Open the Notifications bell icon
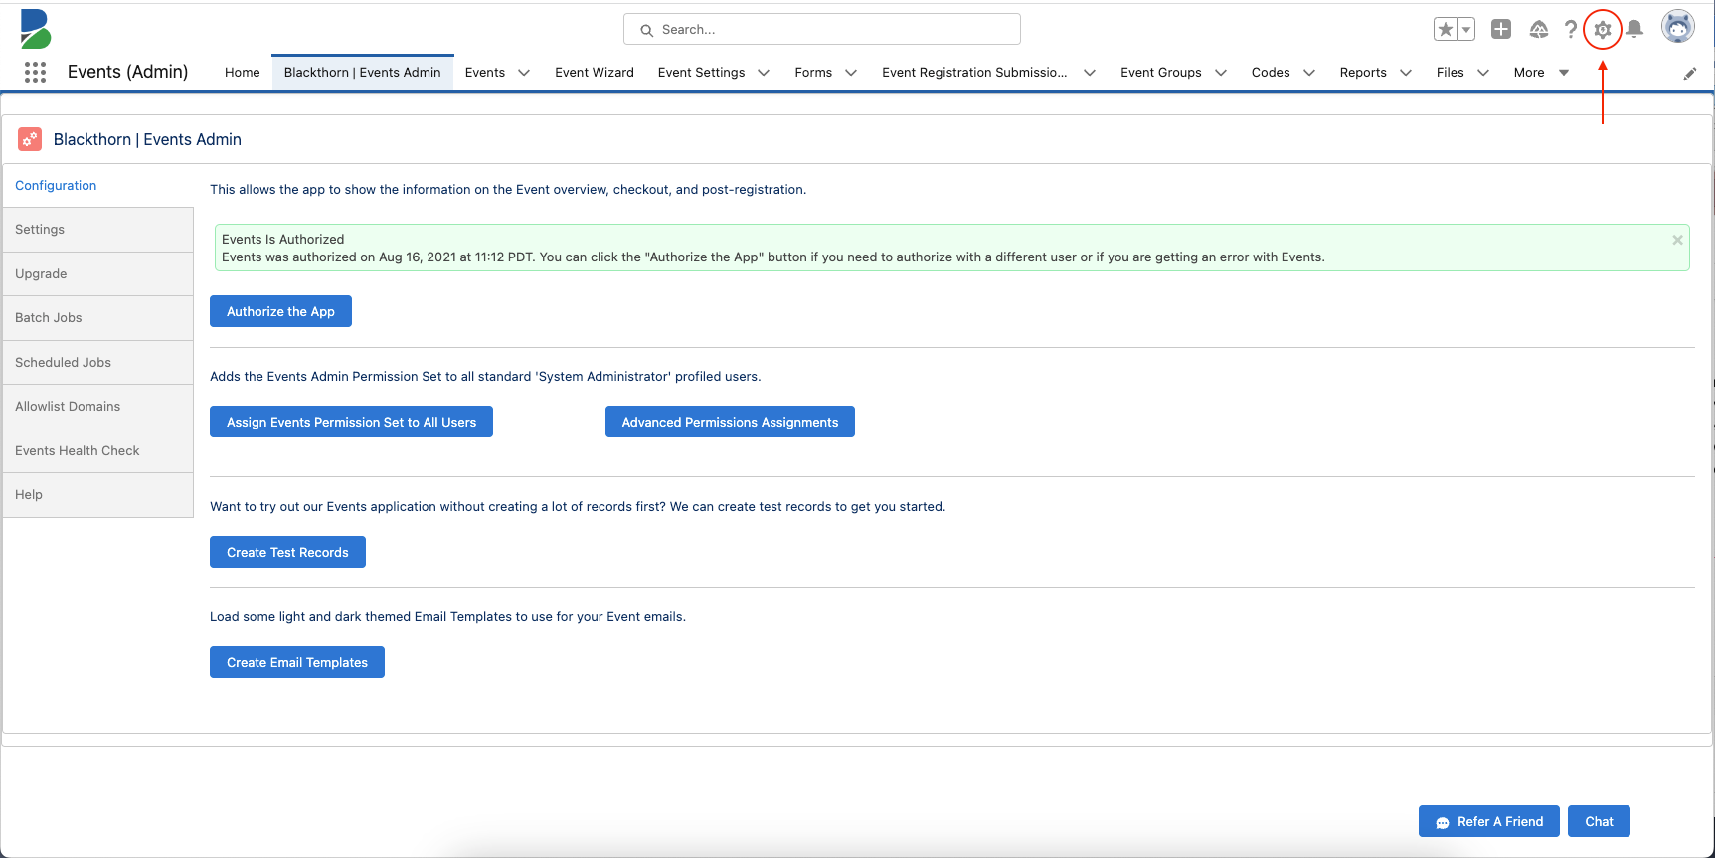The height and width of the screenshot is (858, 1715). click(1634, 29)
